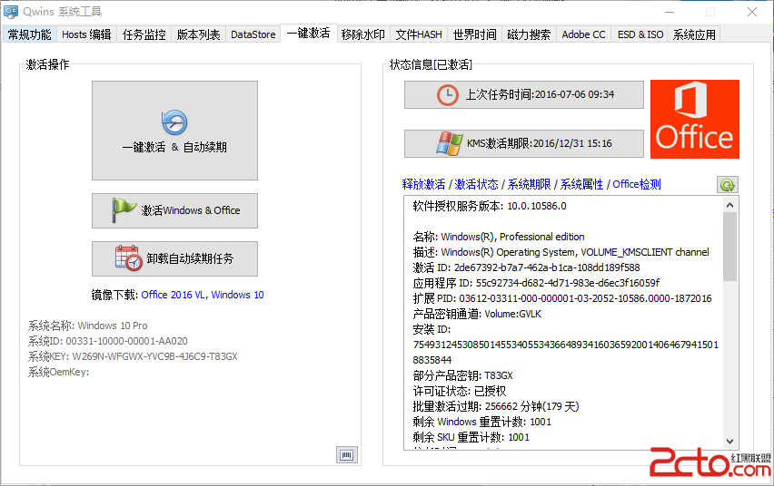Image resolution: width=774 pixels, height=486 pixels.
Task: Click the KMS激活期限 Windows logo button
Action: (x=523, y=143)
